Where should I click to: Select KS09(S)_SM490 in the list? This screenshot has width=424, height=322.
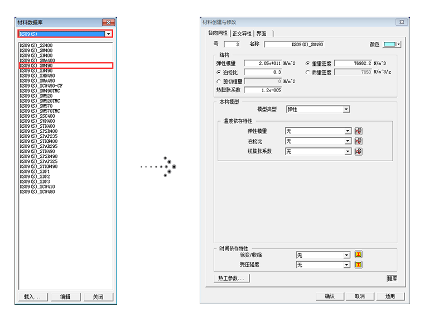click(66, 65)
